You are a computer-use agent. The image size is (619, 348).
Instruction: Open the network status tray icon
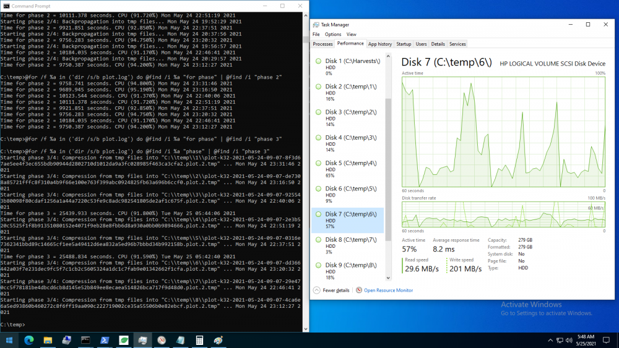point(560,340)
